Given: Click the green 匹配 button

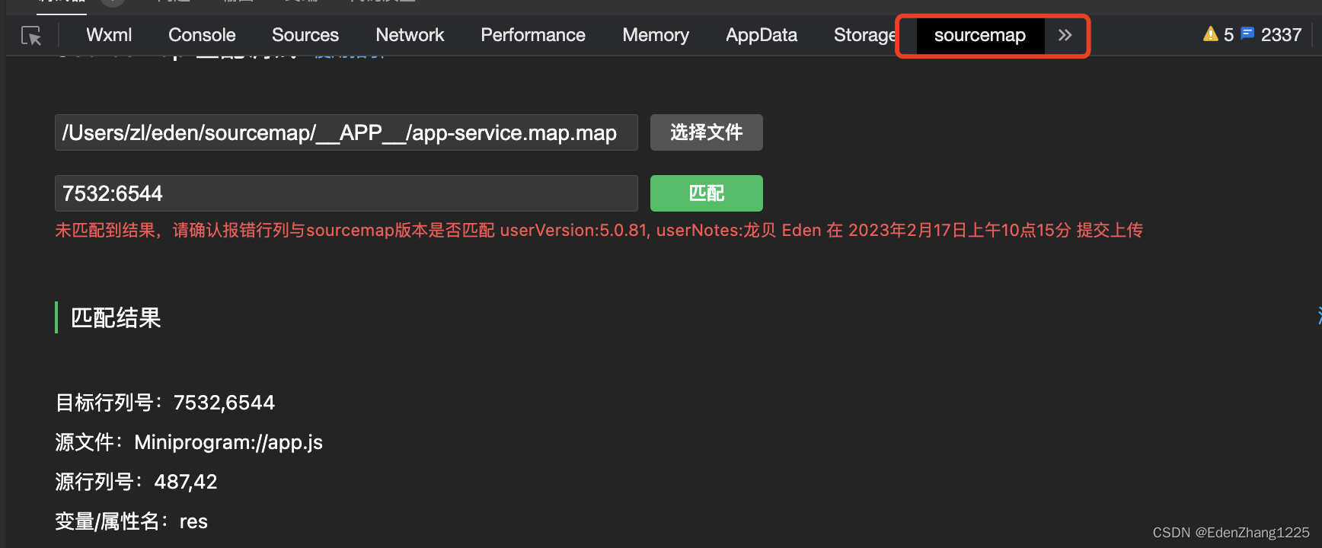Looking at the screenshot, I should [706, 193].
